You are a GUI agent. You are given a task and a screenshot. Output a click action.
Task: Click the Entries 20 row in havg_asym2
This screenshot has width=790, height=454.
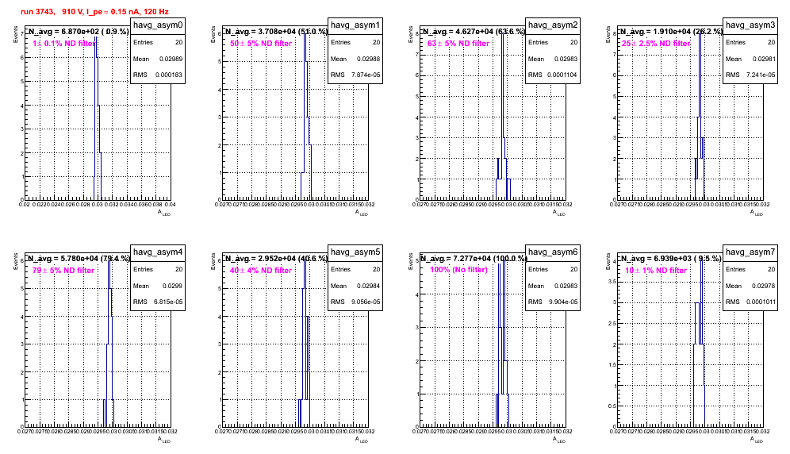point(553,42)
